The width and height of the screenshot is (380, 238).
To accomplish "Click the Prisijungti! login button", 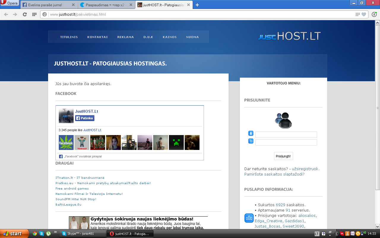I will tap(283, 156).
